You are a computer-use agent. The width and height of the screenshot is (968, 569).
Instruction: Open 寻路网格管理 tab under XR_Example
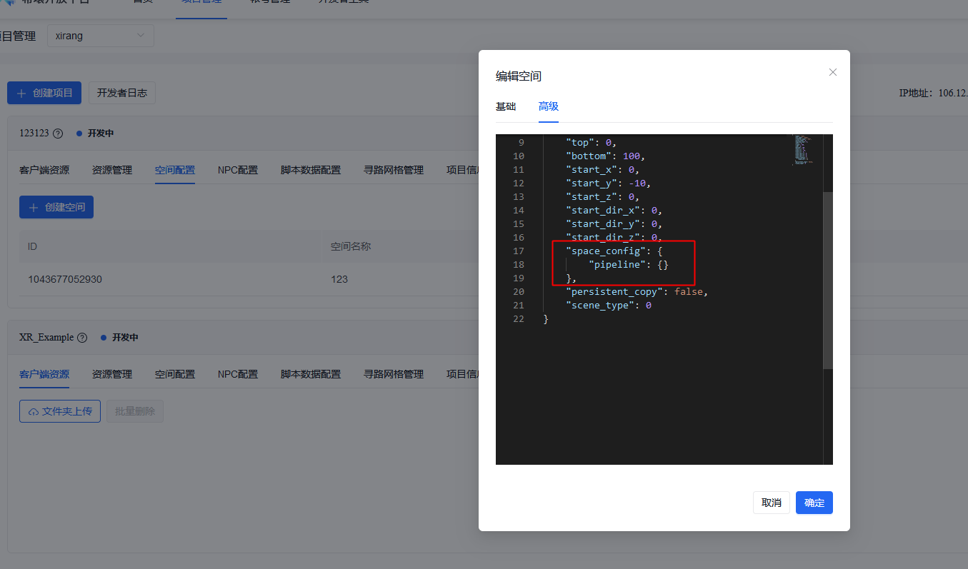[x=394, y=374]
